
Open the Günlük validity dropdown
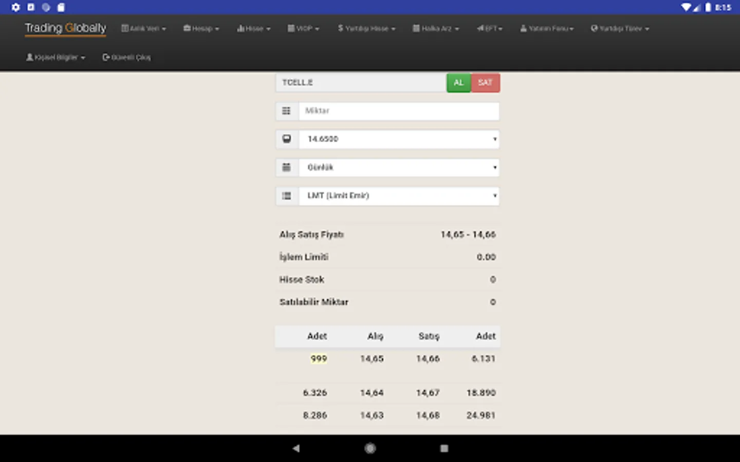pyautogui.click(x=399, y=167)
